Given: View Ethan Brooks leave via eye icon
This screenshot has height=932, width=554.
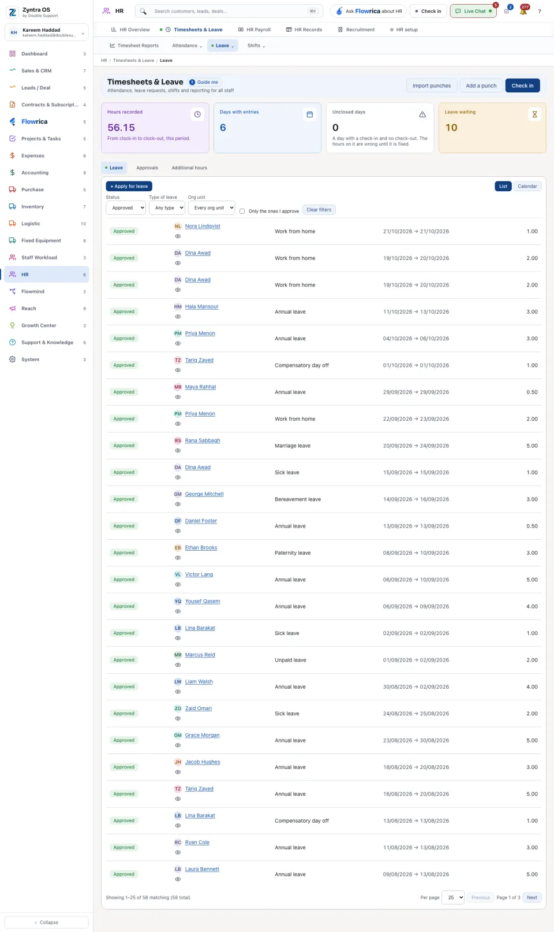Looking at the screenshot, I should 178,558.
